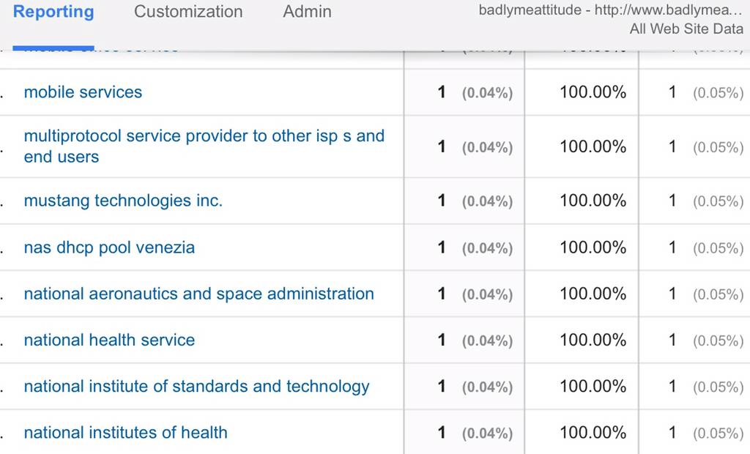Click the 0.05% cell for national institute of standards

[x=718, y=387]
